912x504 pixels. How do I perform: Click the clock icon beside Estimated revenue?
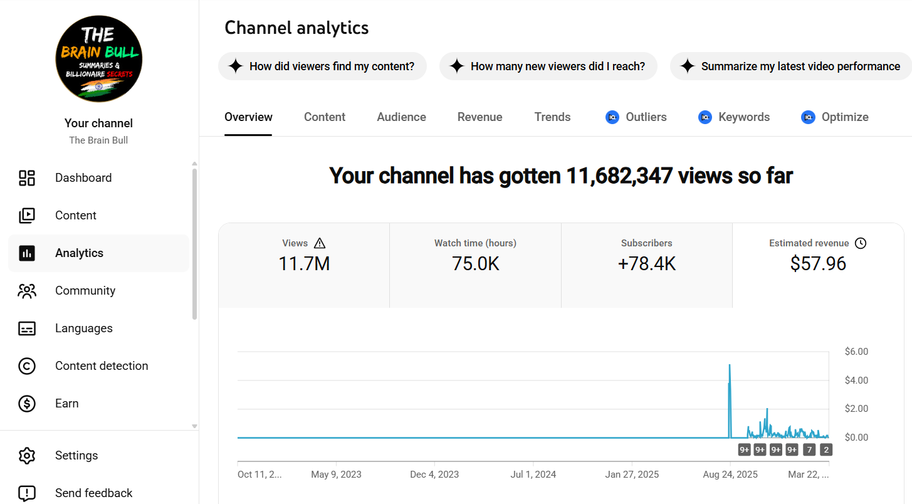click(861, 243)
